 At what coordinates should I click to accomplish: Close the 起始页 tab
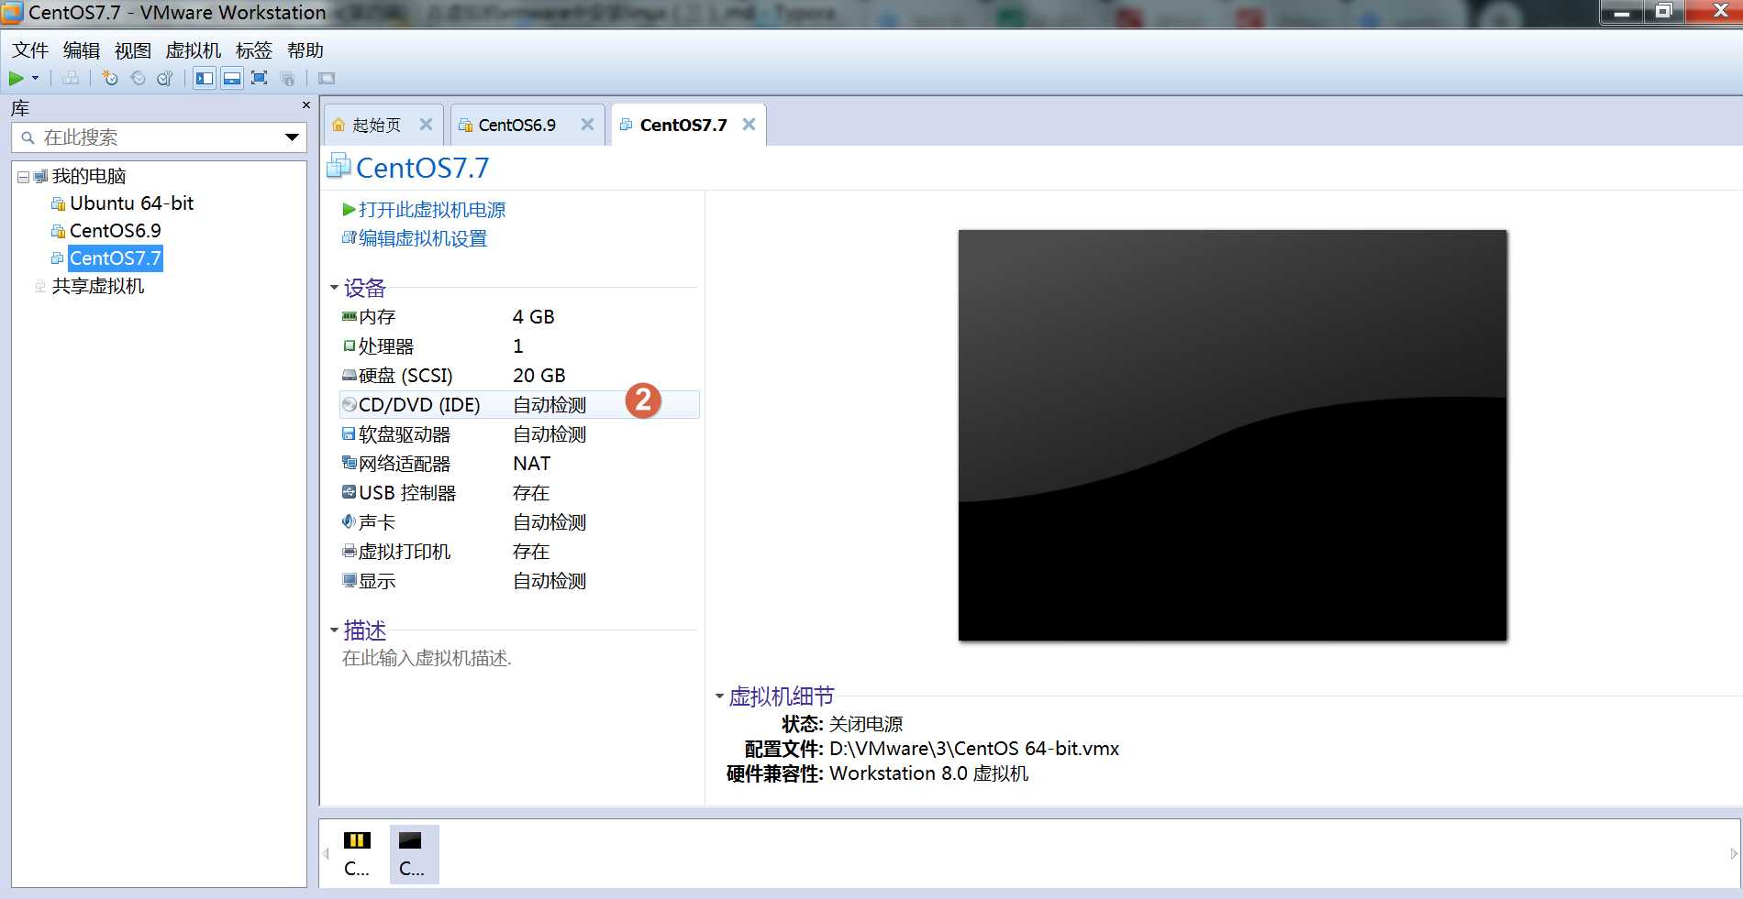(426, 125)
